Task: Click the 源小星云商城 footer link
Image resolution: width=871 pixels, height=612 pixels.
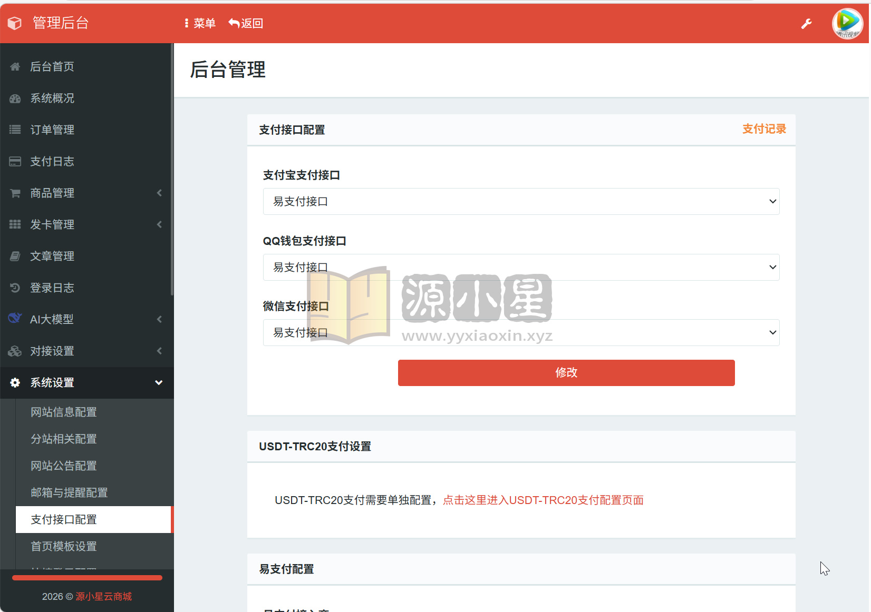Action: pyautogui.click(x=104, y=596)
